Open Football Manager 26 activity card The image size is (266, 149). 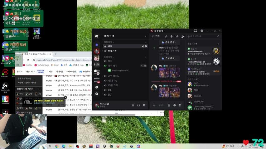tap(204, 61)
